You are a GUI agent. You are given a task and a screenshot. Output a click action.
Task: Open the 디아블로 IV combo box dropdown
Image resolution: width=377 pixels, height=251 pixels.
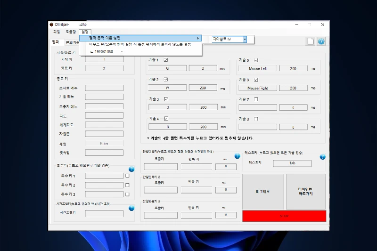point(245,39)
